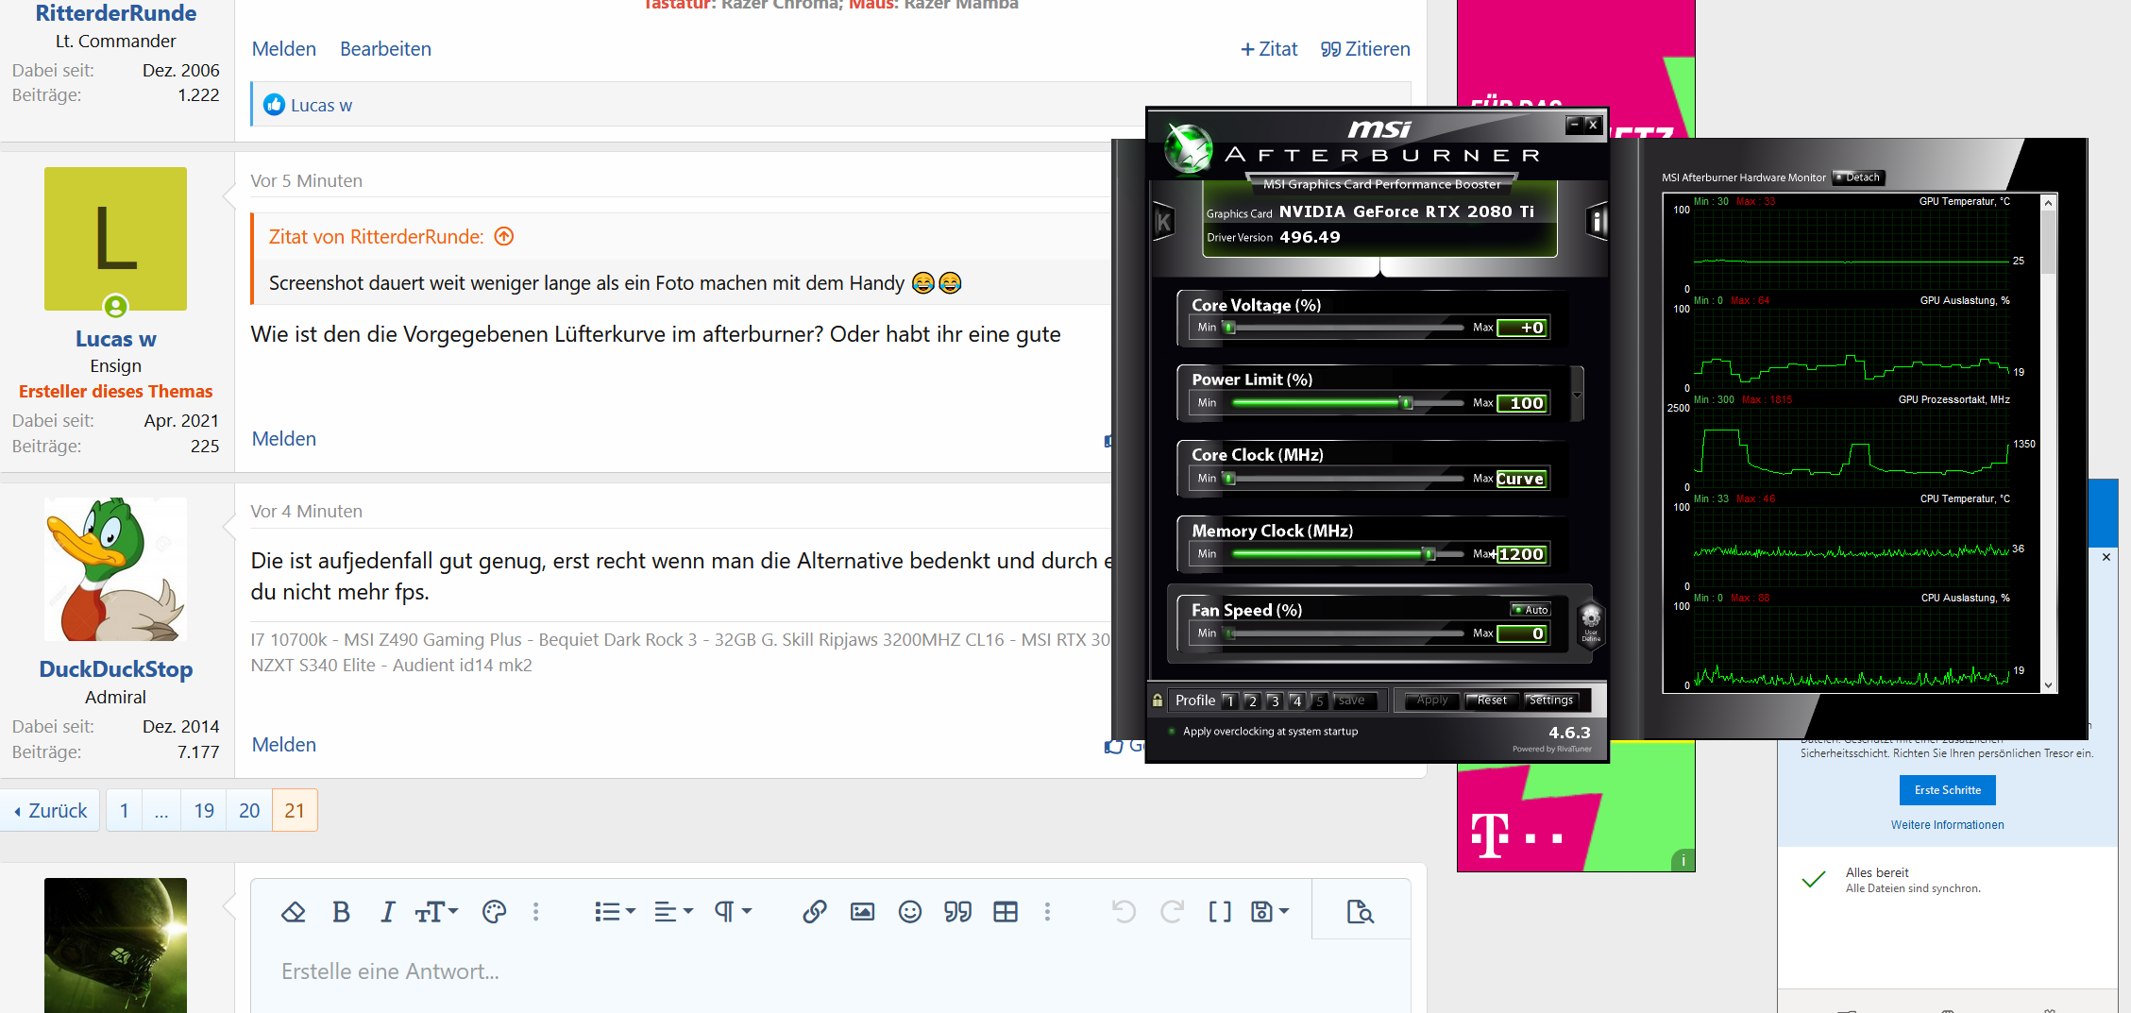
Task: Open liker profile 'Lucas w' in likes bar
Action: point(321,105)
